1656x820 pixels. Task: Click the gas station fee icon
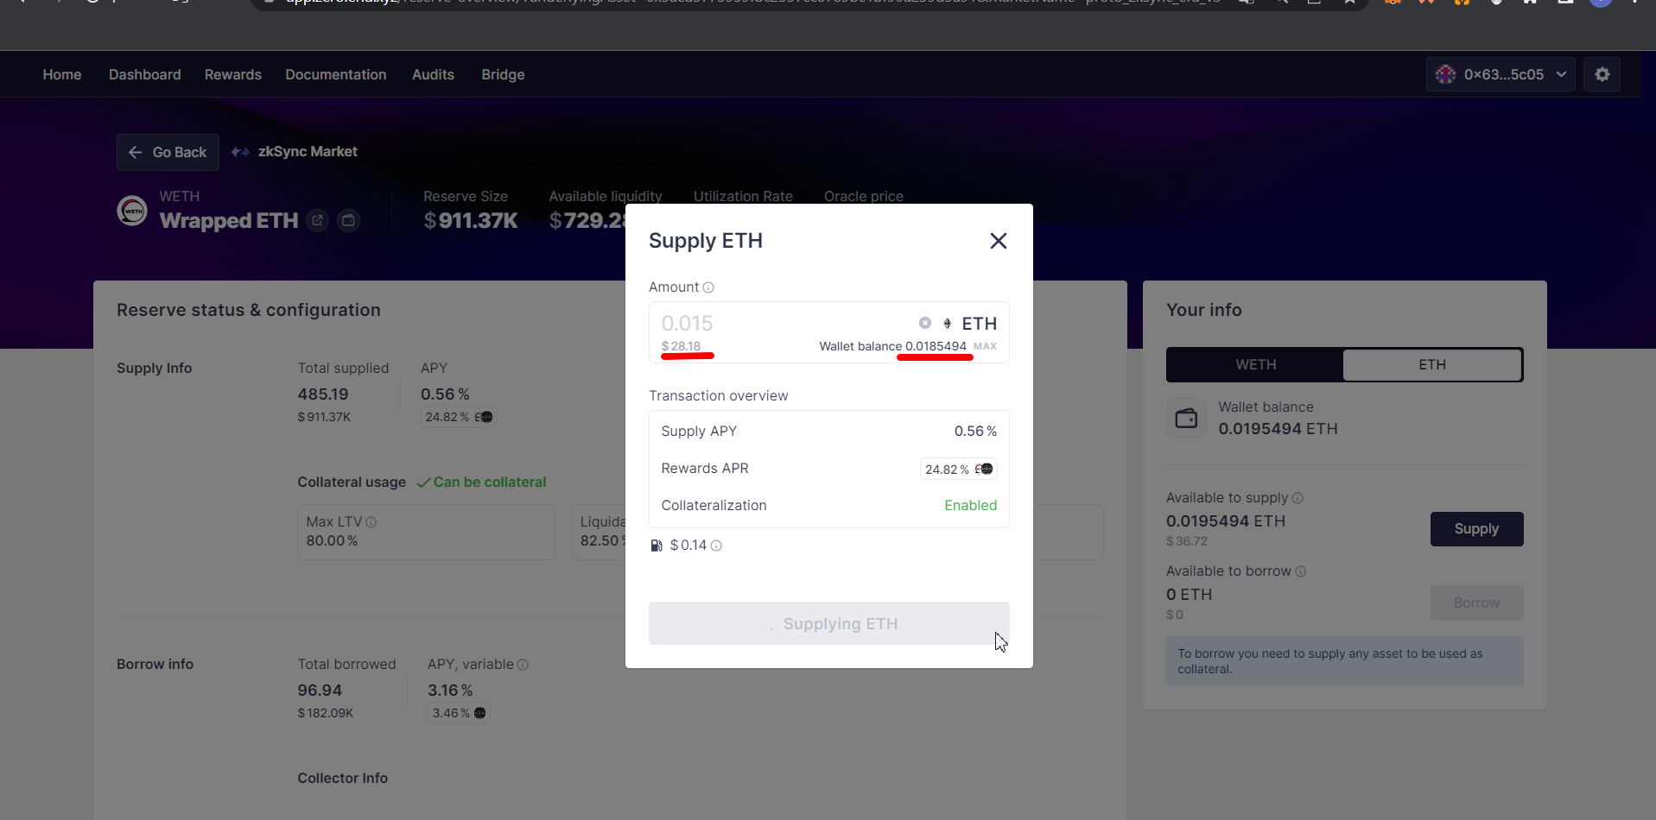657,546
